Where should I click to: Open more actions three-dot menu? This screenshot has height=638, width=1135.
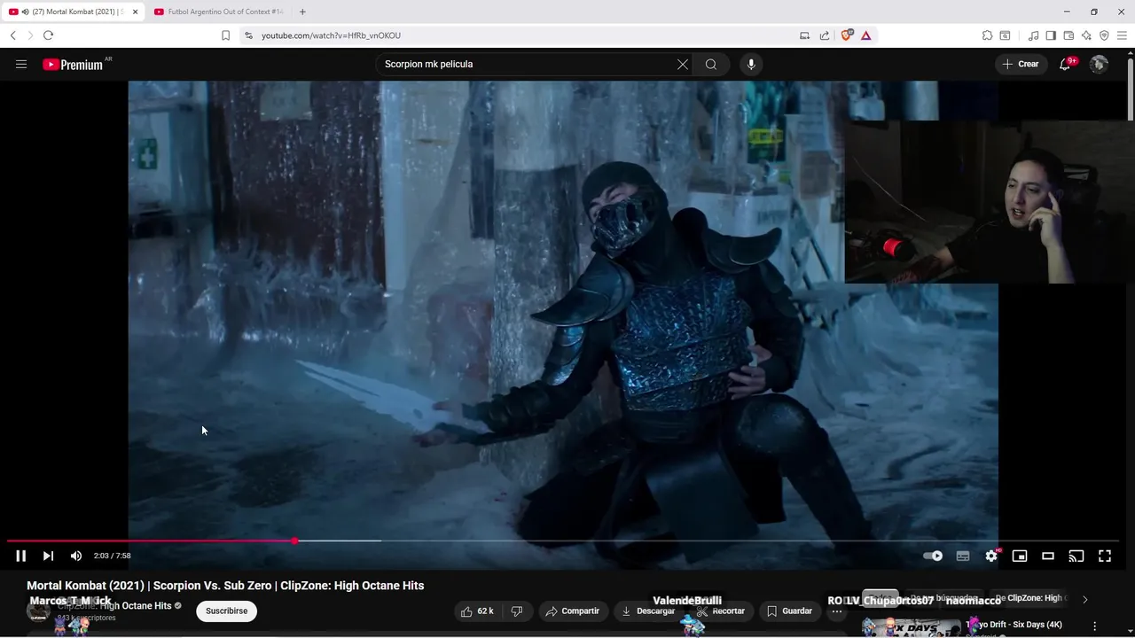837,611
